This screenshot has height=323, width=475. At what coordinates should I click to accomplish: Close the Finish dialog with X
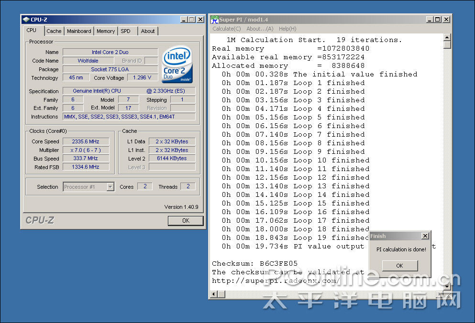[x=425, y=236]
